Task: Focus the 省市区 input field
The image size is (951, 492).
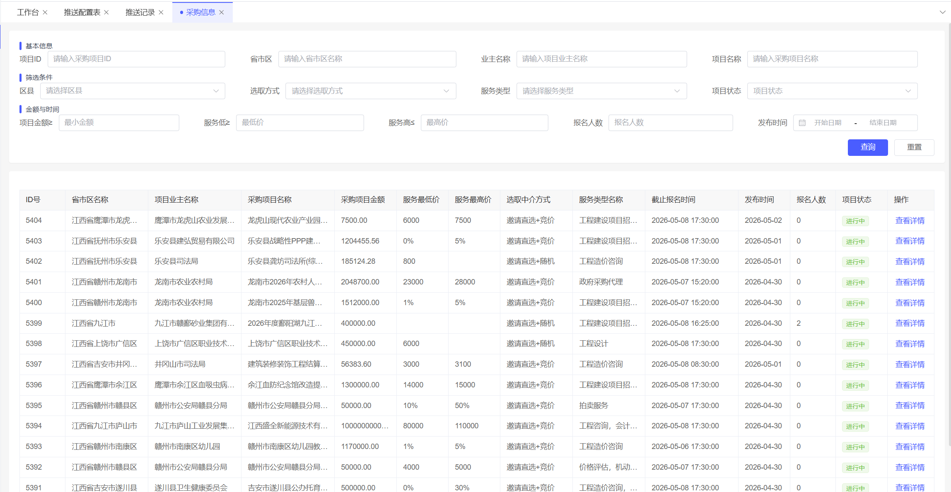Action: [367, 59]
